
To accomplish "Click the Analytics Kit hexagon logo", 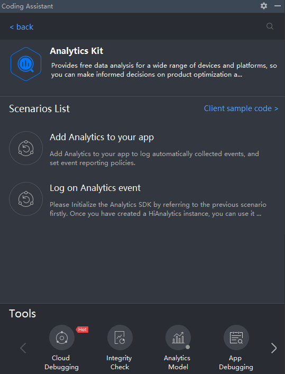I will pos(26,64).
